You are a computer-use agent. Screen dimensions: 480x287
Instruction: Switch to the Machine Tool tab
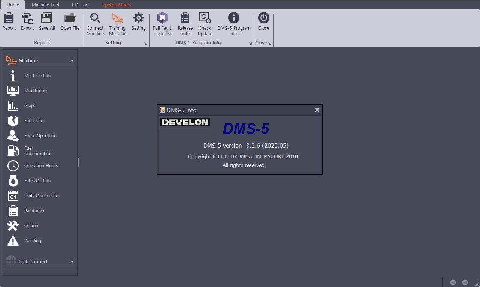(x=45, y=5)
